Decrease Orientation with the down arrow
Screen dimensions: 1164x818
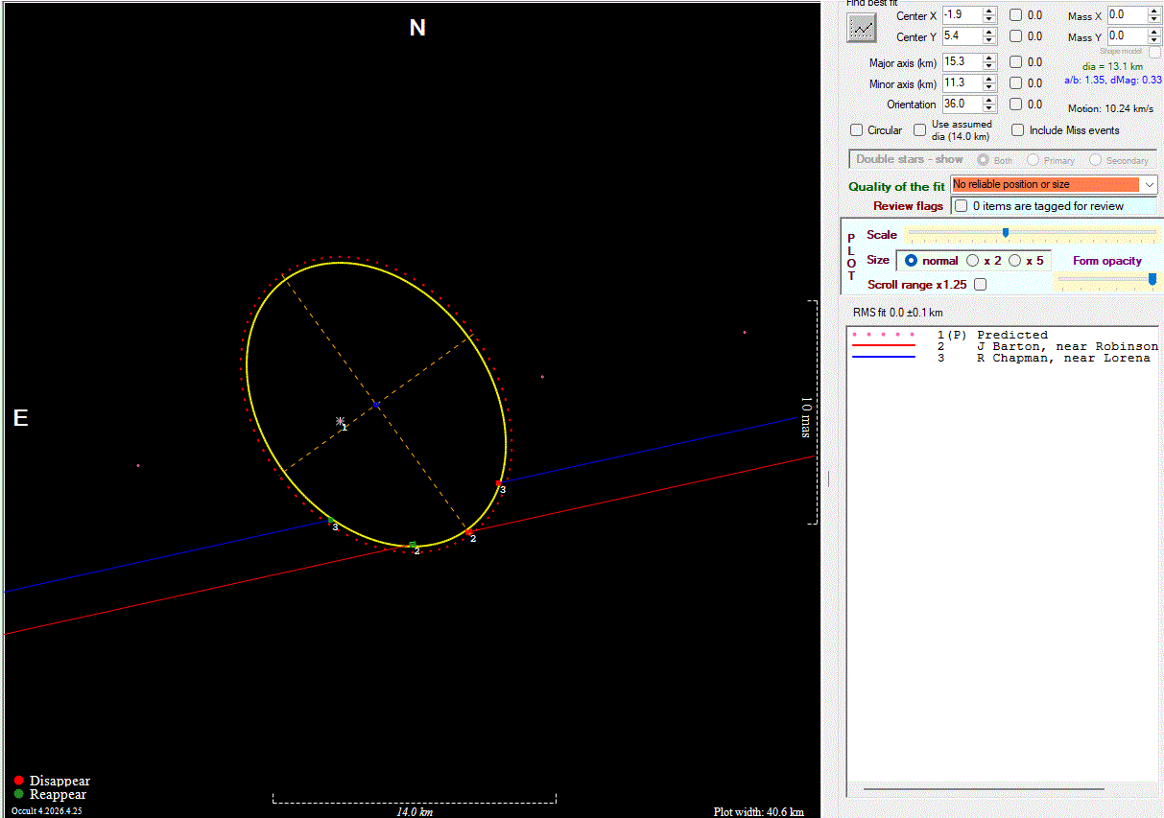click(x=989, y=107)
